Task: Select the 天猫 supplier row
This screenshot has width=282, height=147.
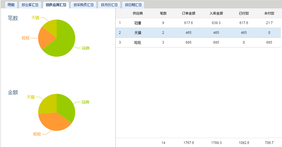Action: 138,33
